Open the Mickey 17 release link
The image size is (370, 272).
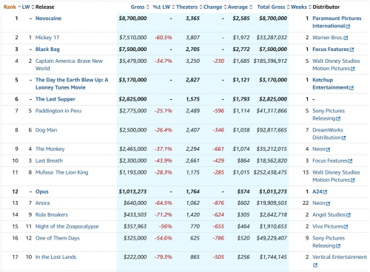point(47,38)
